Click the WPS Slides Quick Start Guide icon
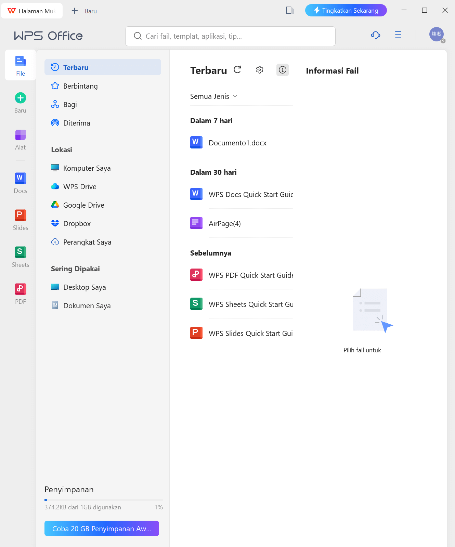455x547 pixels. [x=196, y=333]
